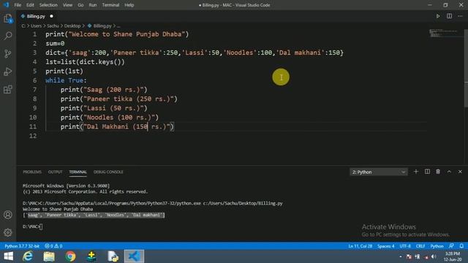468x263 pixels.
Task: Split the editor to the right
Action: 449,16
